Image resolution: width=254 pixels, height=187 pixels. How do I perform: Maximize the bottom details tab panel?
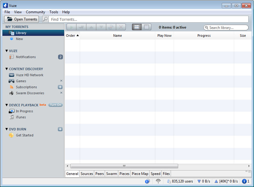tap(249, 171)
